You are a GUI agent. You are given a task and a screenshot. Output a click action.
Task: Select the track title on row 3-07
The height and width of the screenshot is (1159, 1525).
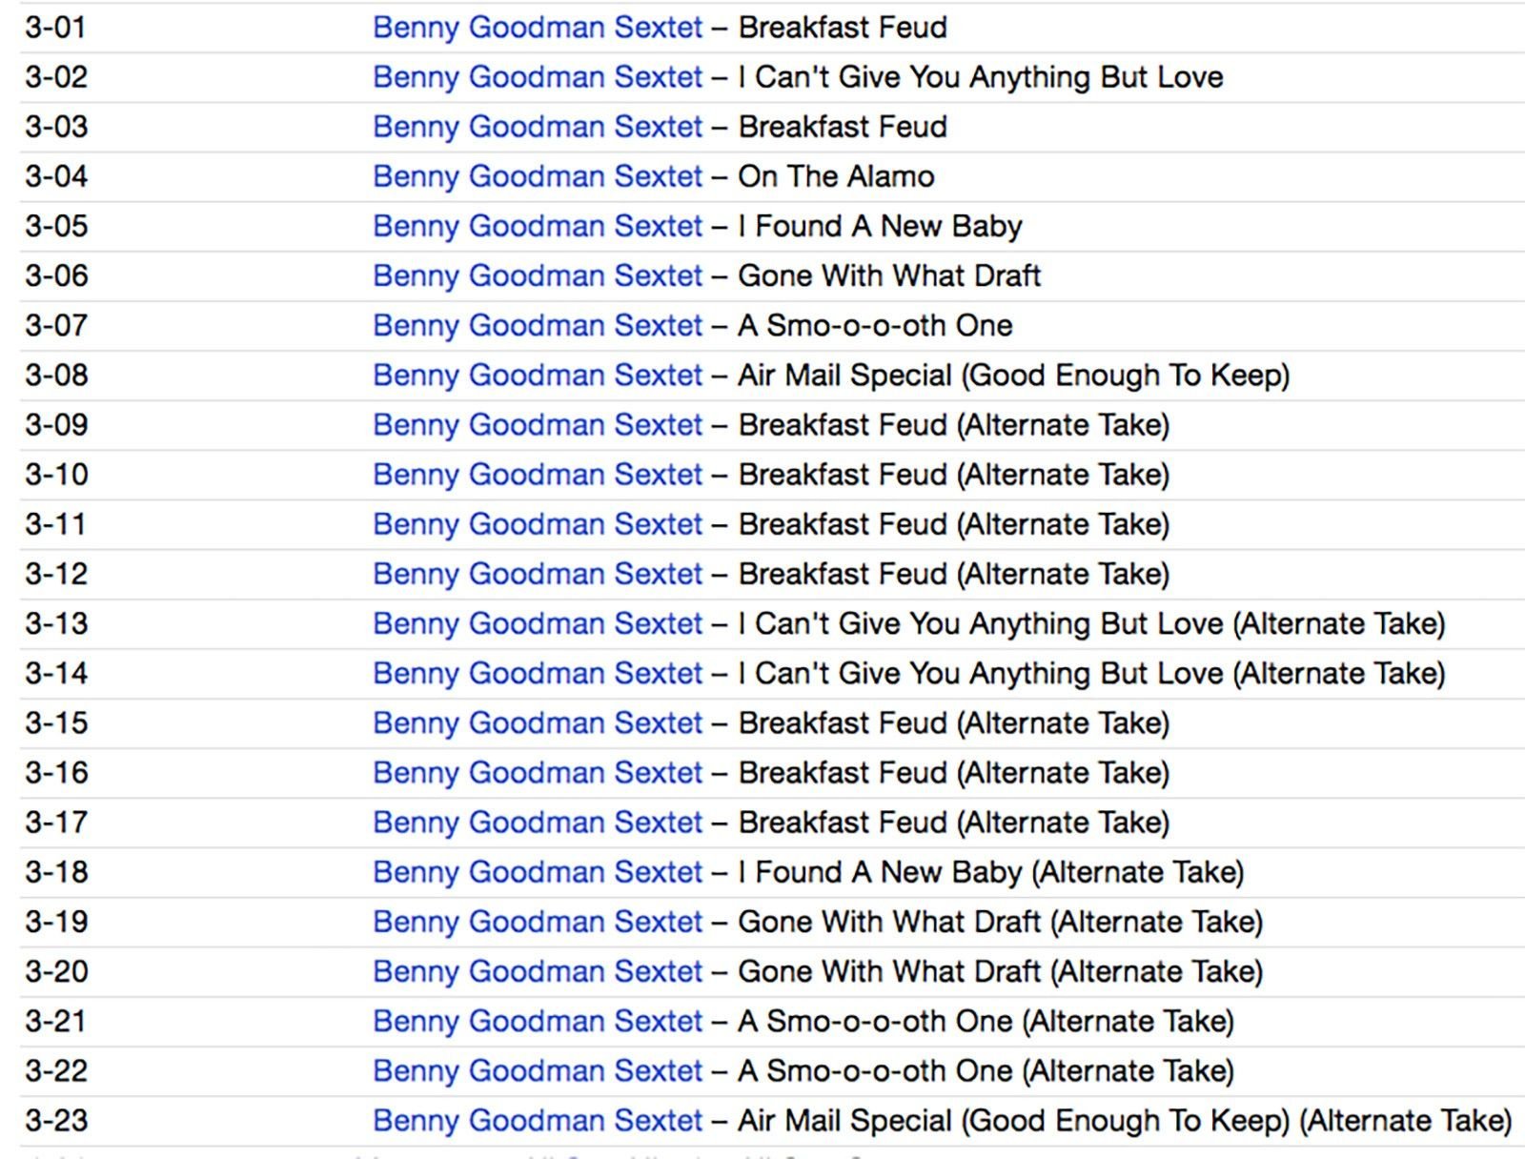pos(874,326)
